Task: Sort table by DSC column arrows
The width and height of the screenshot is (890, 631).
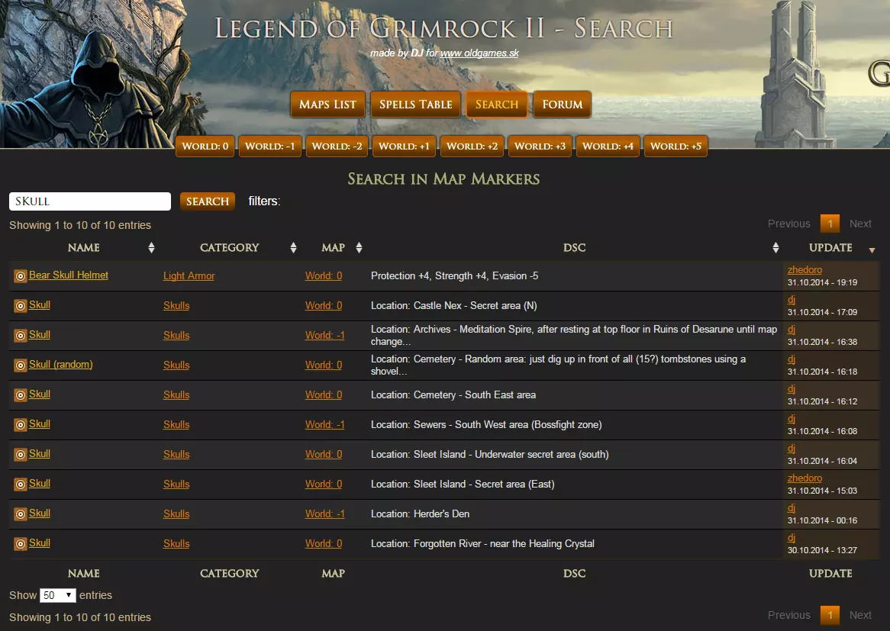Action: pyautogui.click(x=776, y=247)
